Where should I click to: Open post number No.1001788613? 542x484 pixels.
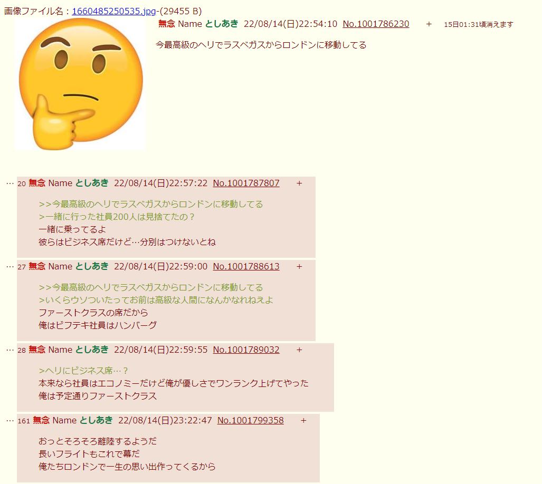(x=246, y=266)
